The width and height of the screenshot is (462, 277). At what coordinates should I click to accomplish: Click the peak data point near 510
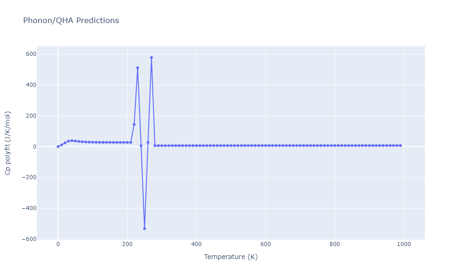point(138,68)
